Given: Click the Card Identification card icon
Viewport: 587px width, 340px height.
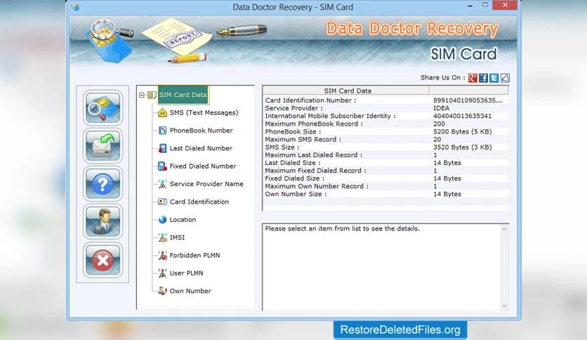Looking at the screenshot, I should point(162,202).
